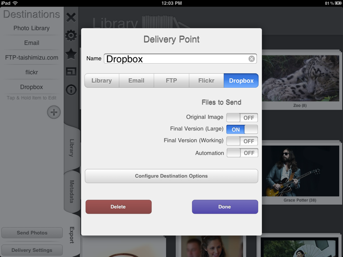Confirm with the Done button
The height and width of the screenshot is (257, 343).
[225, 207]
